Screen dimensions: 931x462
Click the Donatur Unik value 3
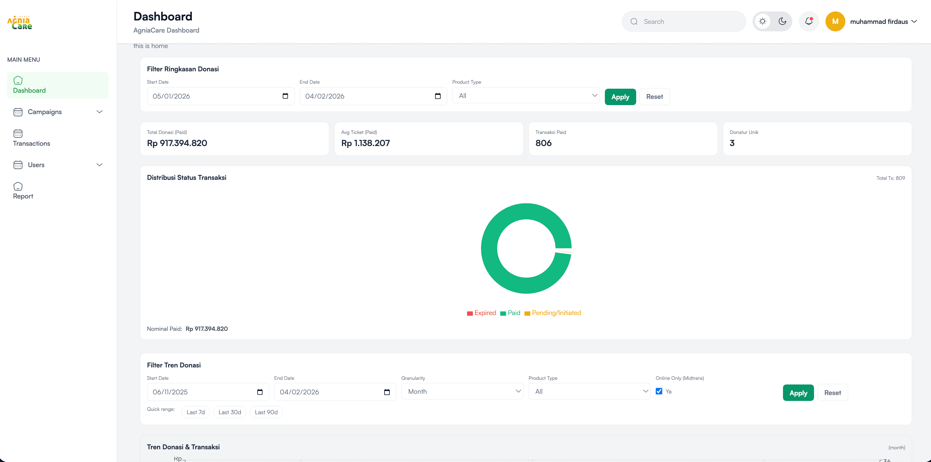pyautogui.click(x=732, y=143)
